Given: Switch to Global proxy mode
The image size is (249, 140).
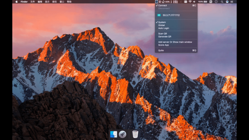Looking at the screenshot, I should (x=161, y=25).
